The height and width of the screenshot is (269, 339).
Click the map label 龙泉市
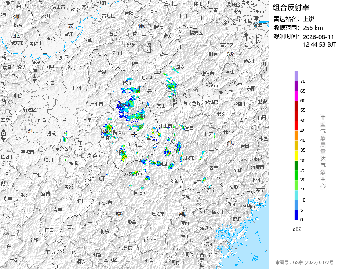pos(188,158)
